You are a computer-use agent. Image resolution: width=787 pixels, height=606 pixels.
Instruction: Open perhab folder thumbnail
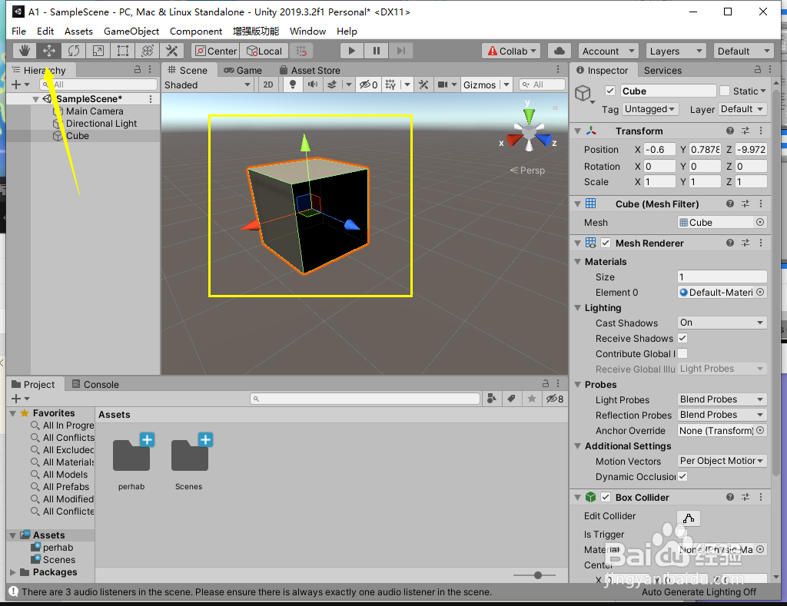(x=131, y=455)
